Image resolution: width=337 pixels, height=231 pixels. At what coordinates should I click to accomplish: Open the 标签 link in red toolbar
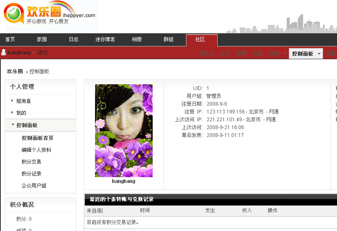click(258, 53)
